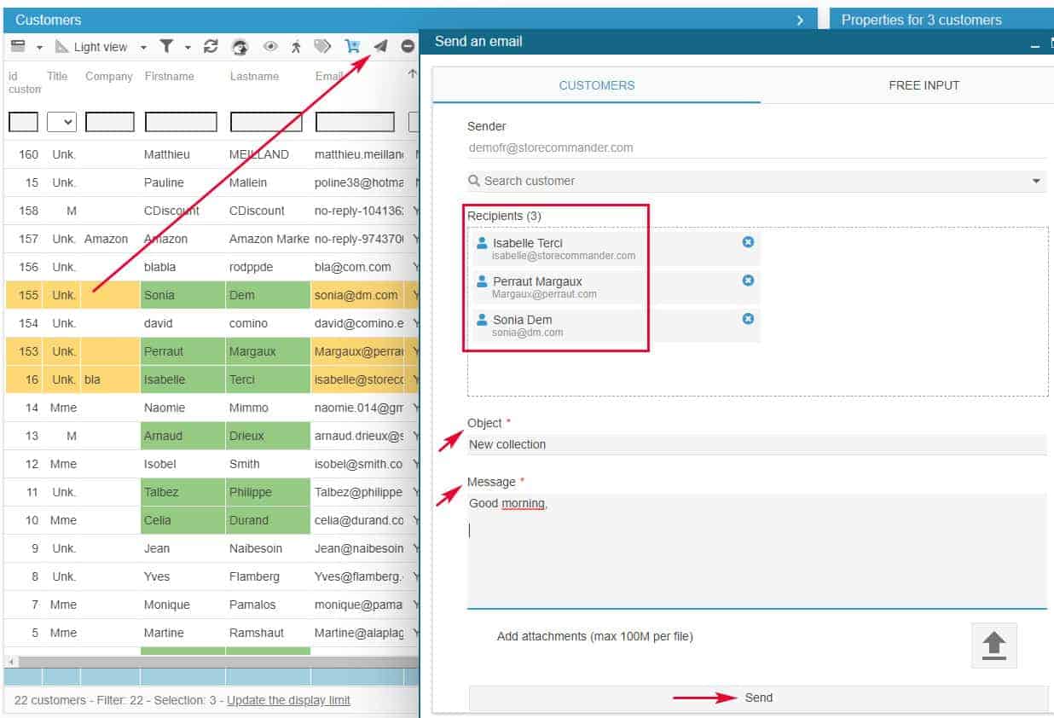This screenshot has height=718, width=1054.
Task: Switch to the FREE INPUT tab
Action: tap(924, 85)
